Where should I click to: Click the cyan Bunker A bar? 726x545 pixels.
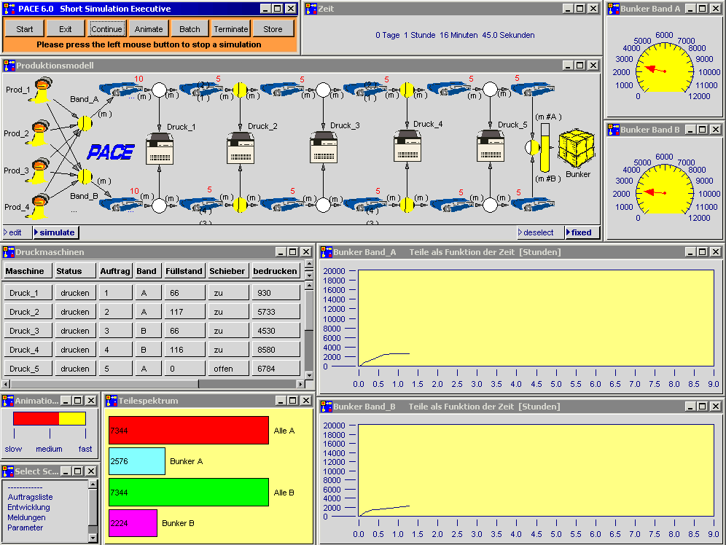click(x=137, y=460)
